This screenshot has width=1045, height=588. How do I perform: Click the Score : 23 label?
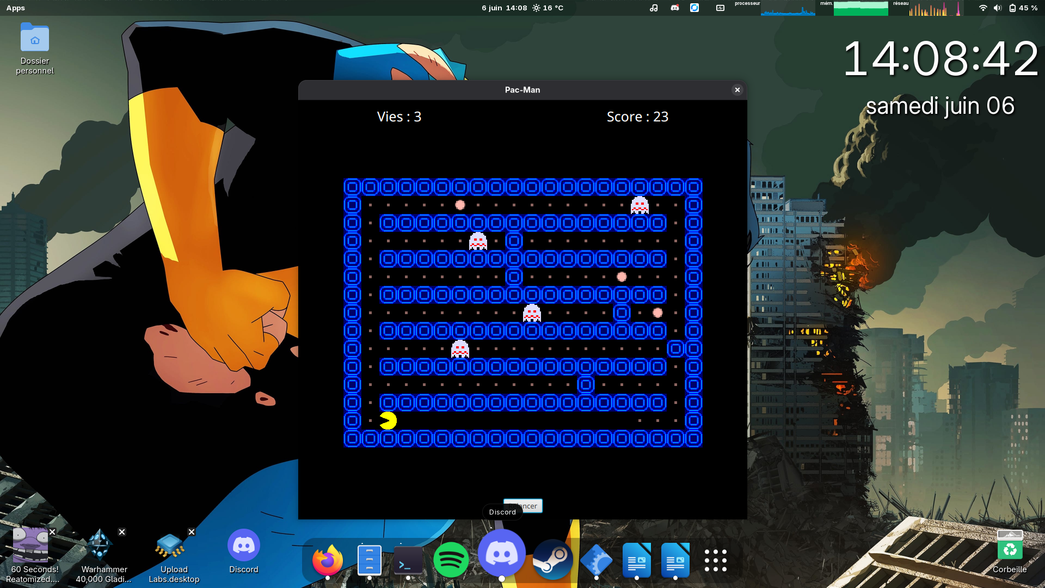pyautogui.click(x=637, y=117)
